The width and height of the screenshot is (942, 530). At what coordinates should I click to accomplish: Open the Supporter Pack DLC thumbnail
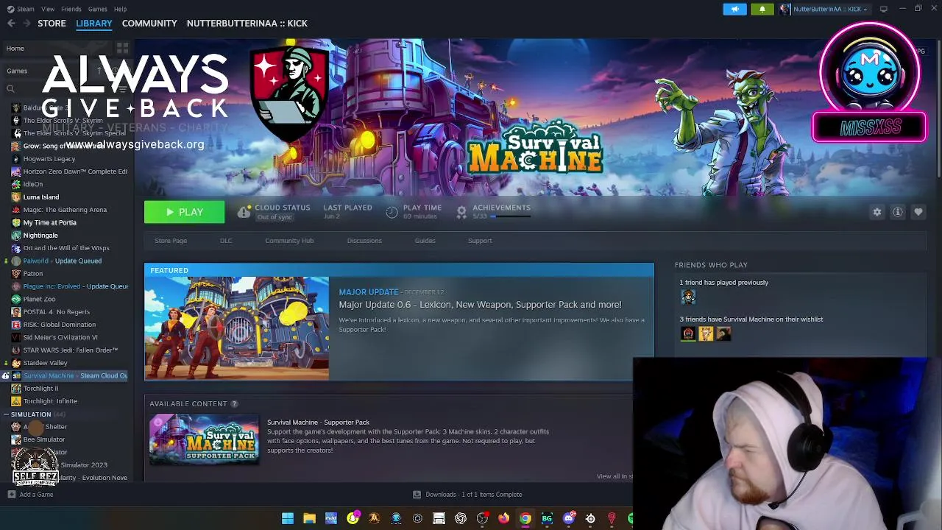[x=204, y=439]
